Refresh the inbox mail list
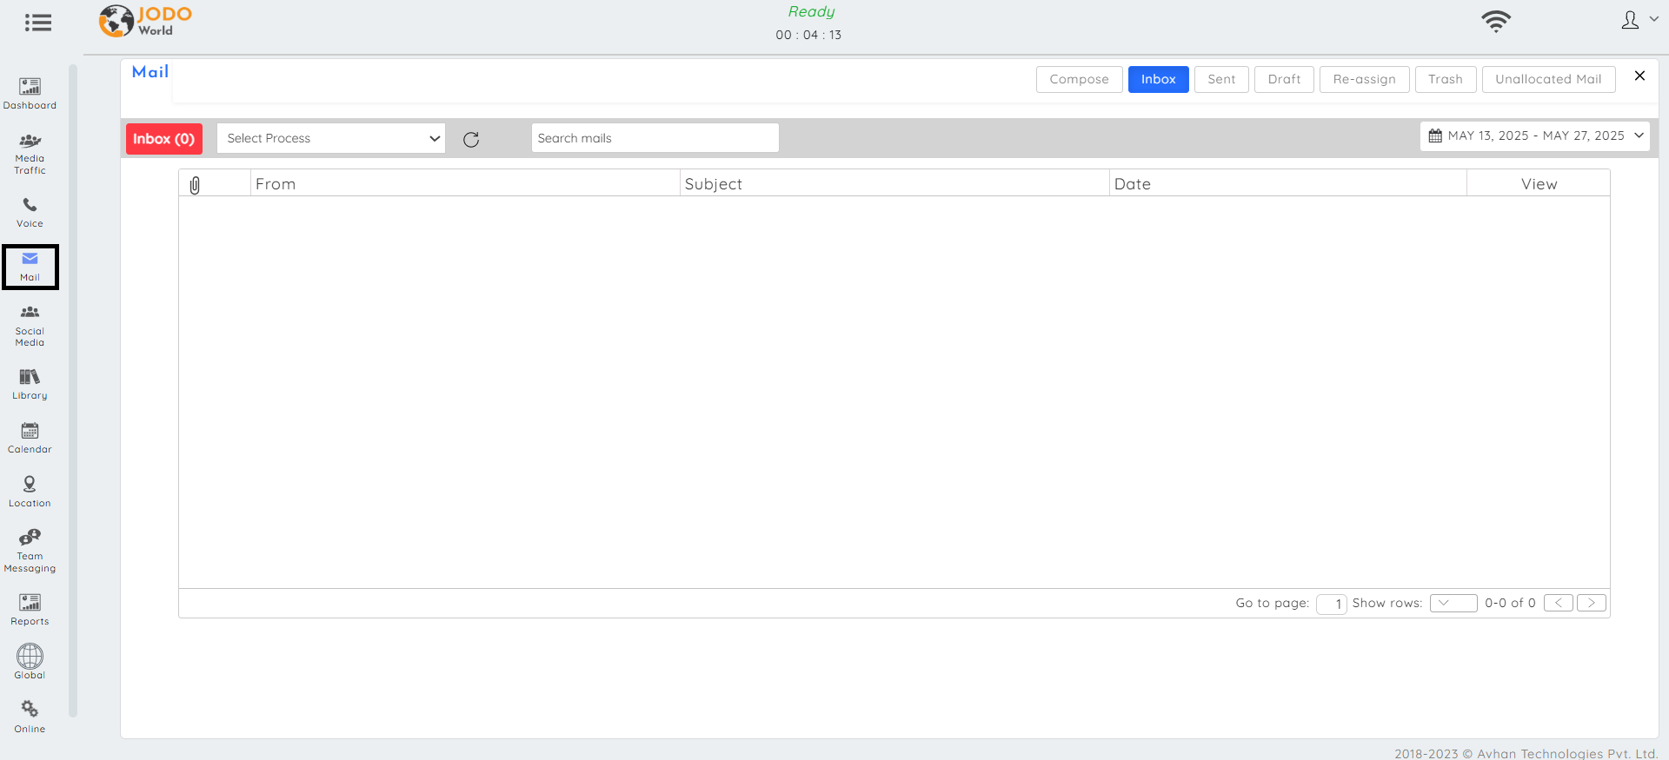Image resolution: width=1669 pixels, height=760 pixels. point(471,139)
